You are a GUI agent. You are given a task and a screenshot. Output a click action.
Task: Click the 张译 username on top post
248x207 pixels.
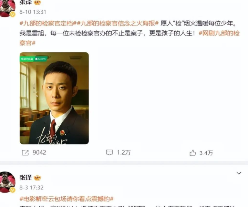[x=25, y=2]
